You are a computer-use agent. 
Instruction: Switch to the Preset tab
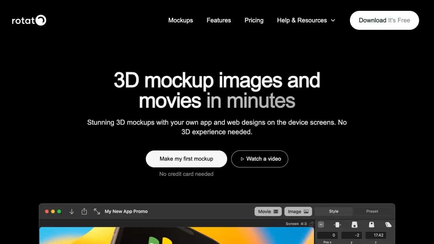point(372,211)
